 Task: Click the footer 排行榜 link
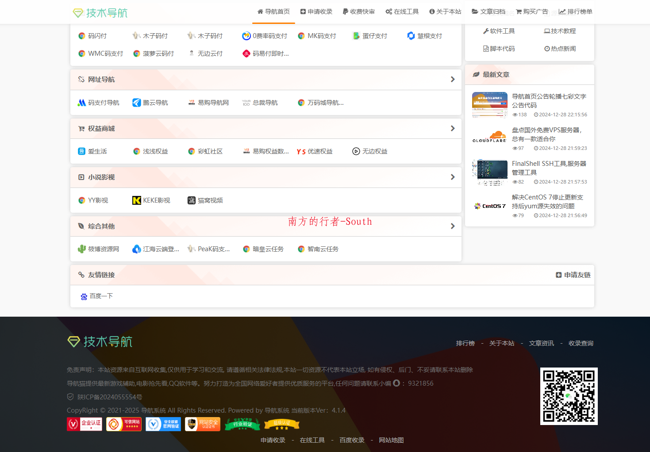465,343
